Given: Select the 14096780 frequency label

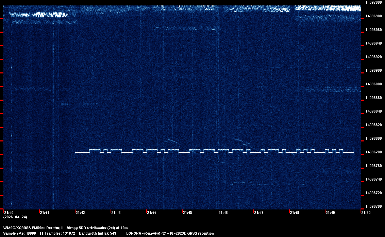Looking at the screenshot, I should point(373,152).
